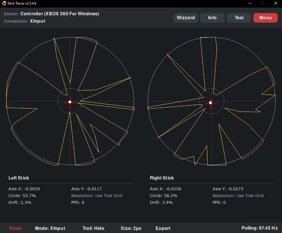
Task: Click Polling: 67.45 Hz readout
Action: 260,228
